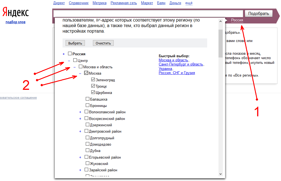Check the Волоколамский район checkbox
Screen dimensions: 281x181
[86, 112]
